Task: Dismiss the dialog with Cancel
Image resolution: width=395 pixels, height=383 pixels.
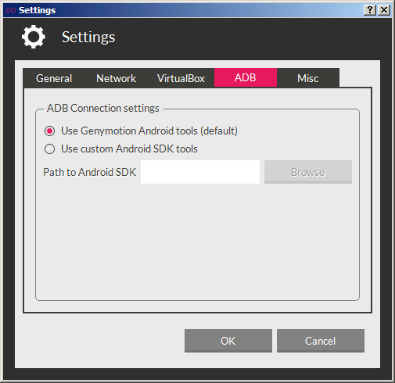Action: 321,341
